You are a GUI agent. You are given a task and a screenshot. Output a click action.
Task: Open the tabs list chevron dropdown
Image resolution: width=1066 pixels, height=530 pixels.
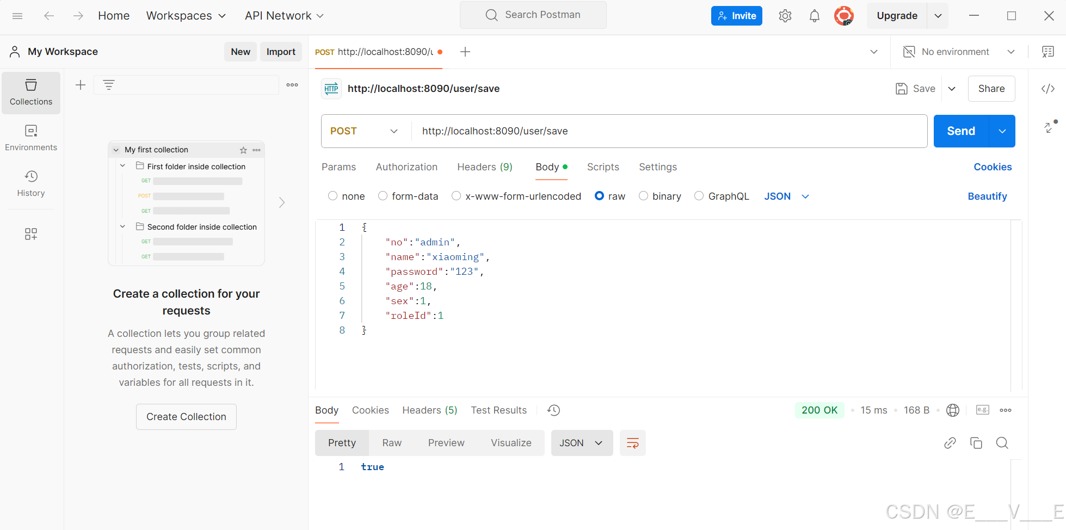[874, 52]
